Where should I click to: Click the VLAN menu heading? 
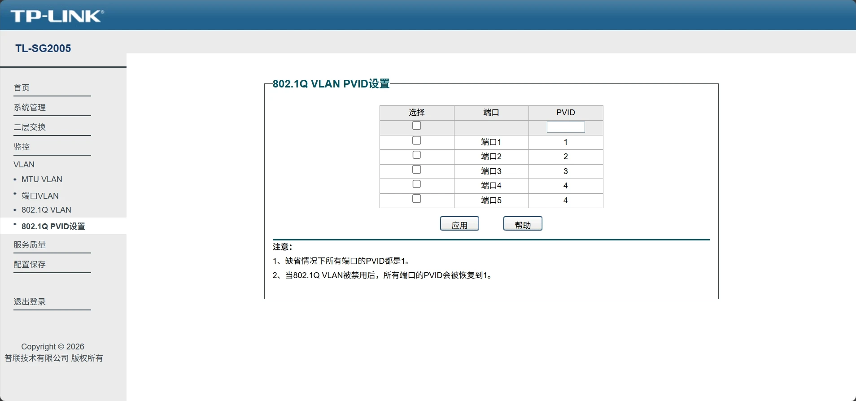tap(24, 165)
